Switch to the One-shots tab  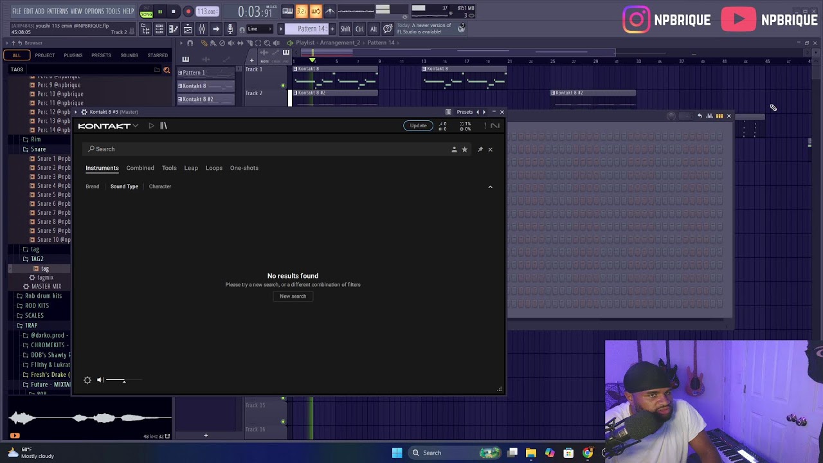tap(244, 168)
